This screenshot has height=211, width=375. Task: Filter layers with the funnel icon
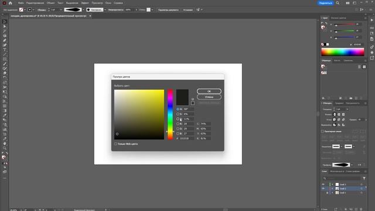[x=364, y=178]
